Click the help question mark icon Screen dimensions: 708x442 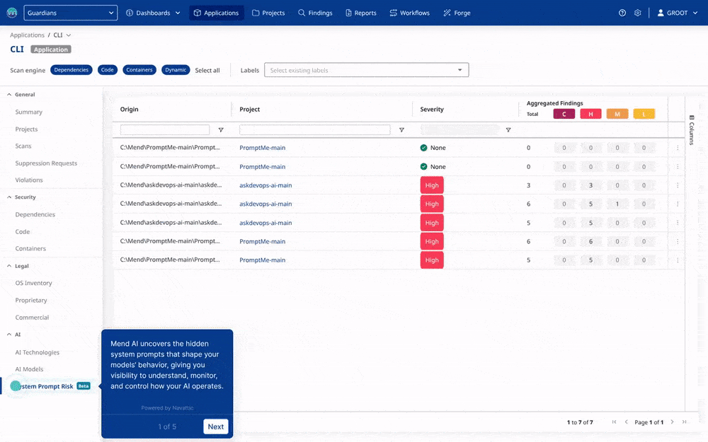click(622, 13)
